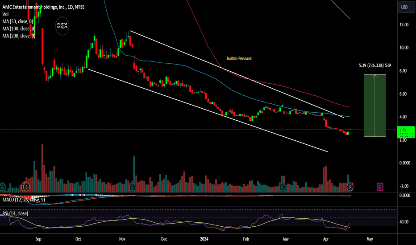416x245 pixels.
Task: Click 'Sep' on the time axis
Action: (x=38, y=239)
